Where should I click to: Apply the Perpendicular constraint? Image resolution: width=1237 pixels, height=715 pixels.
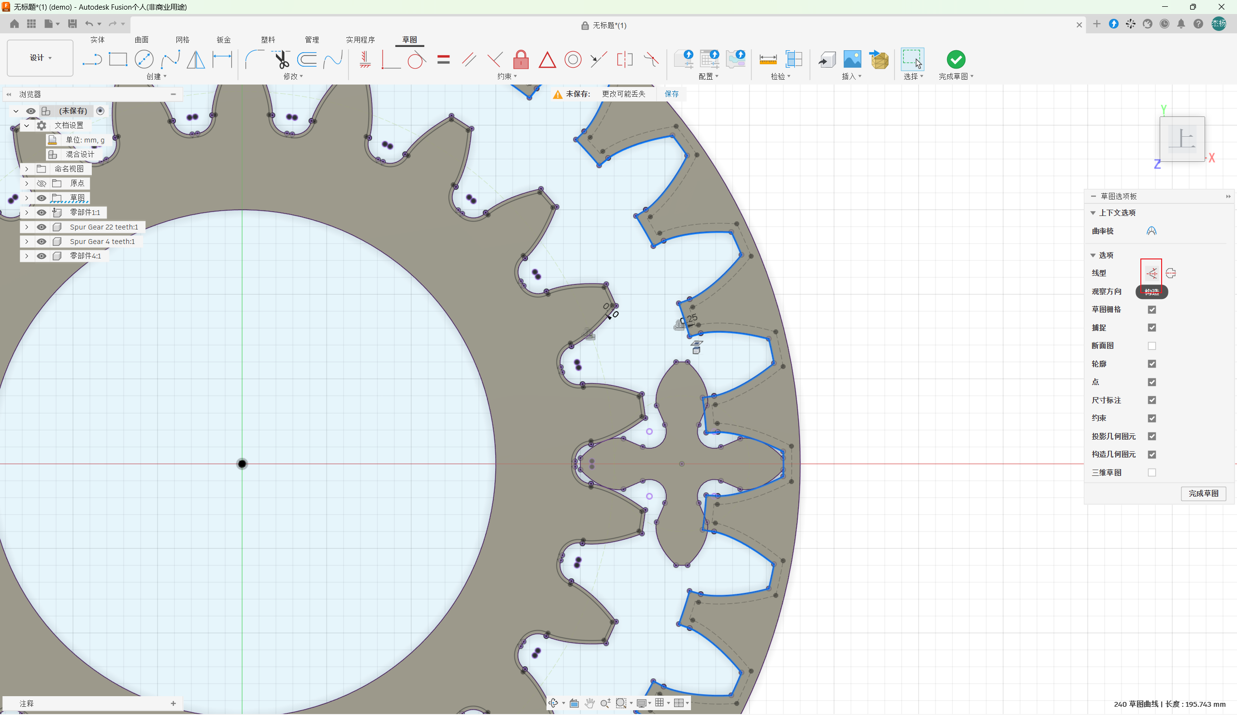[495, 59]
